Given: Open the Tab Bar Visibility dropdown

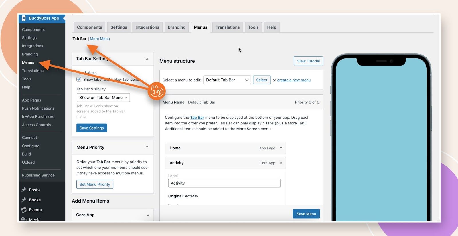Looking at the screenshot, I should 103,98.
